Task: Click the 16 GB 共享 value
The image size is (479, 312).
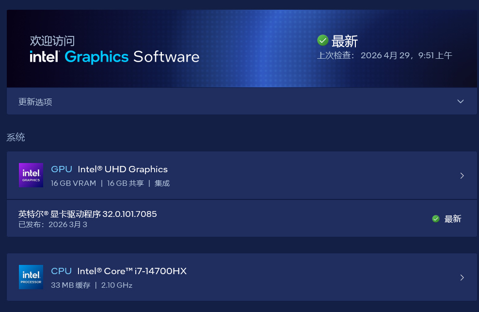Action: [126, 183]
